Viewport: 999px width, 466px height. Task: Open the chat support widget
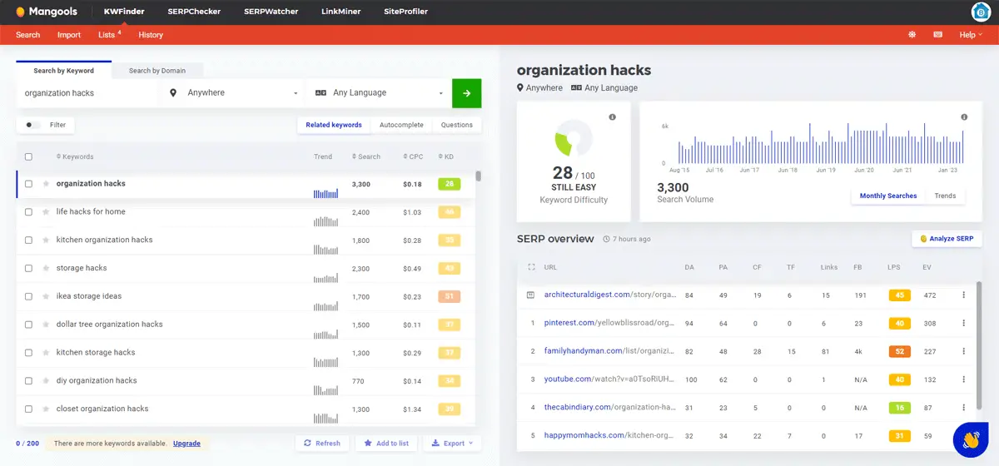click(971, 439)
